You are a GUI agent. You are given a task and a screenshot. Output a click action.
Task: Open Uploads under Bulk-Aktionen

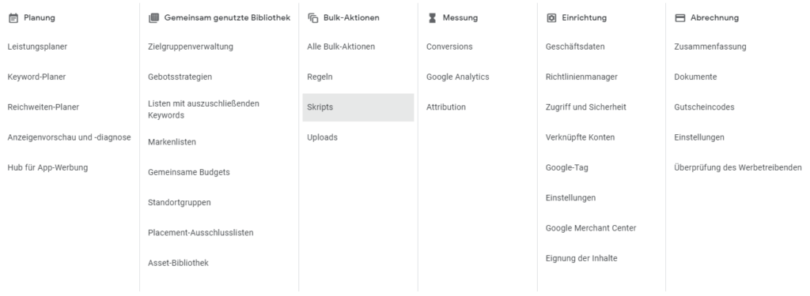click(x=323, y=137)
